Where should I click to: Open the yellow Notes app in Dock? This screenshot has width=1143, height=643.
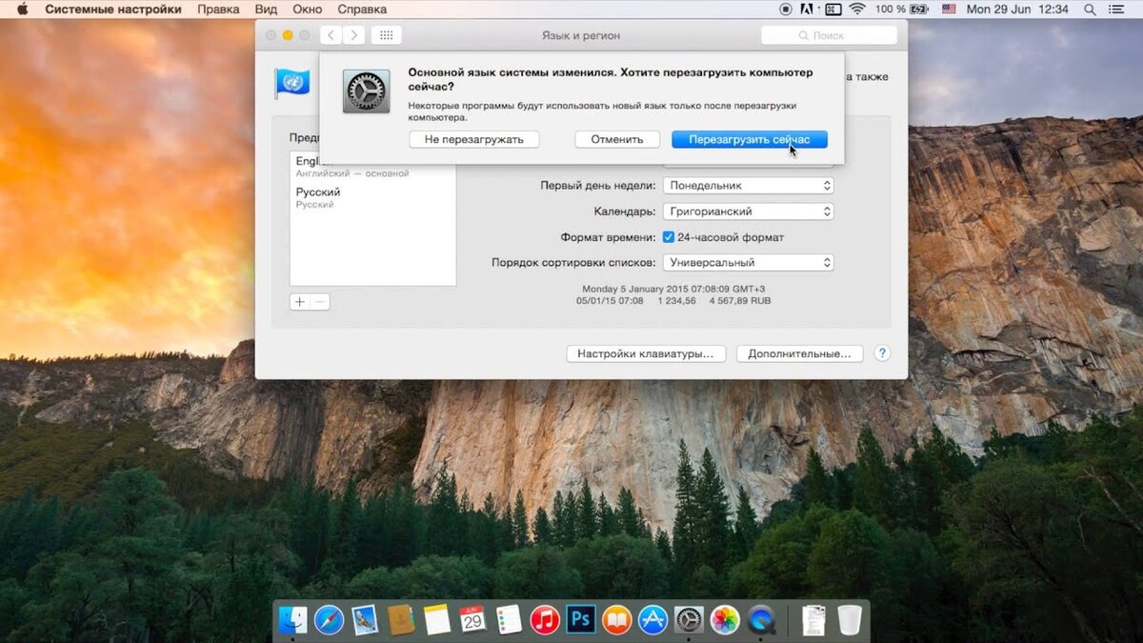click(437, 620)
